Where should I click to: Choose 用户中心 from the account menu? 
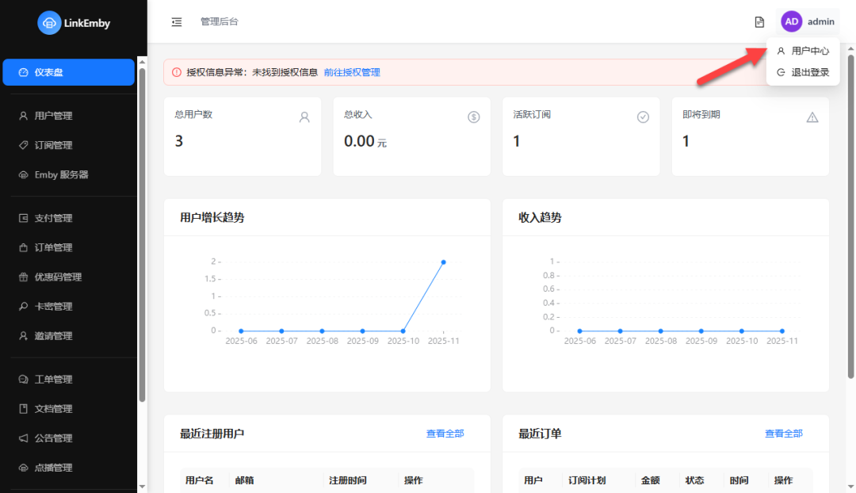pos(803,50)
